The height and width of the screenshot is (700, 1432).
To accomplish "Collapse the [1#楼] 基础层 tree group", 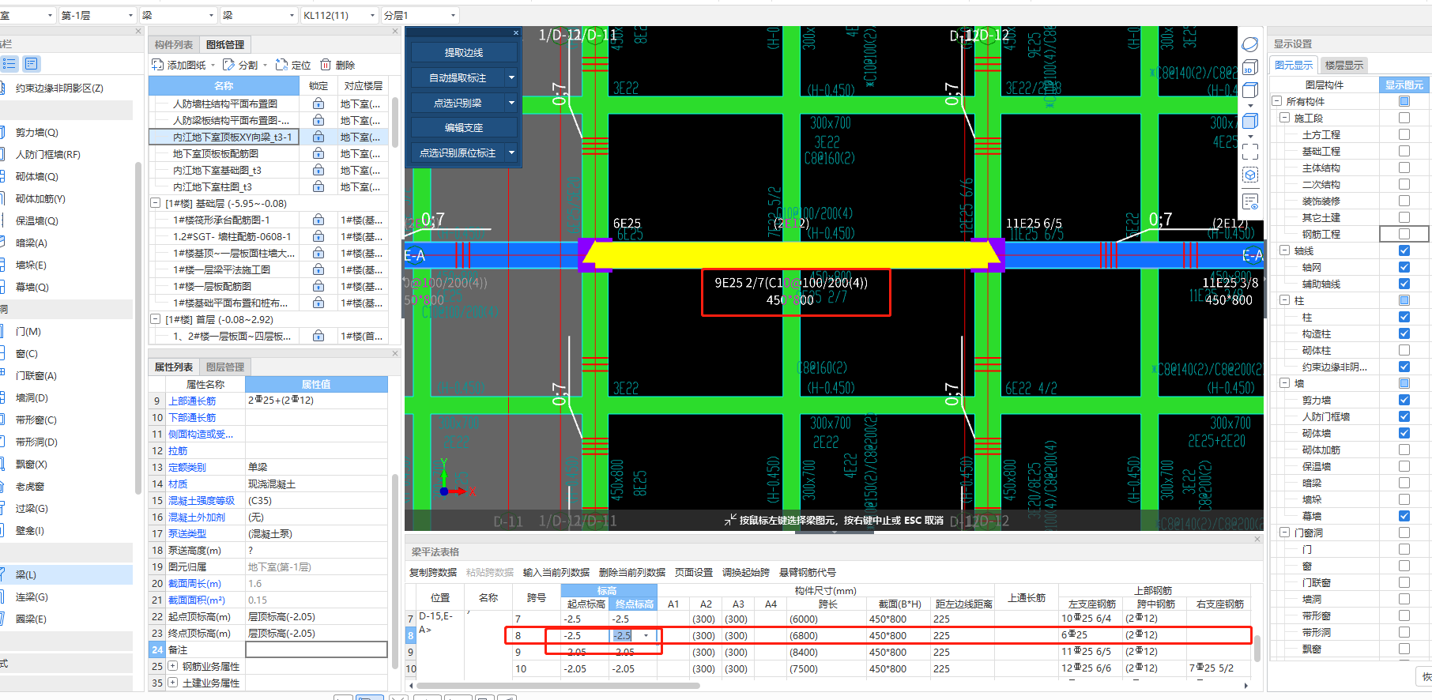I will tap(156, 203).
